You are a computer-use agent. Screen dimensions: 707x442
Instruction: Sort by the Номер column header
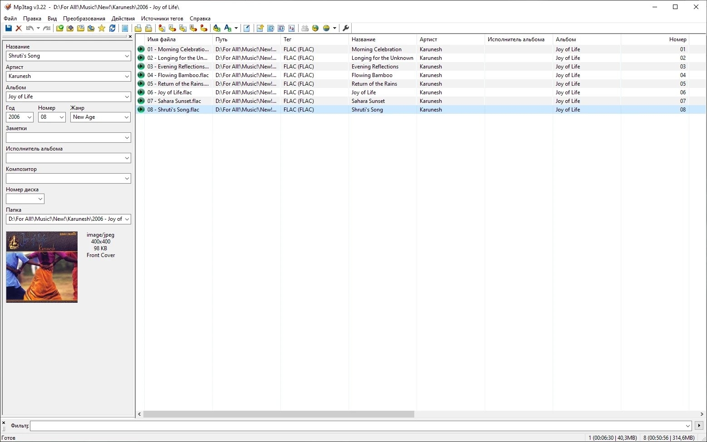[655, 39]
